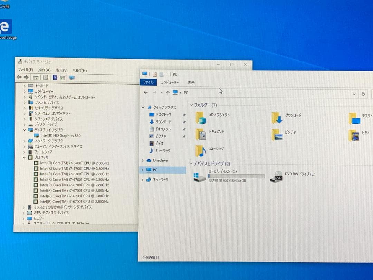This screenshot has width=373, height=280.
Task: Click the Help icon in Device Manager toolbar
Action: tap(55, 78)
